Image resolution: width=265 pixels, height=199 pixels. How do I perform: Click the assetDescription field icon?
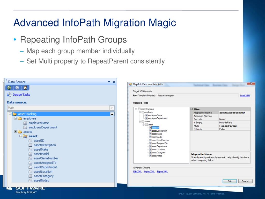click(x=31, y=145)
